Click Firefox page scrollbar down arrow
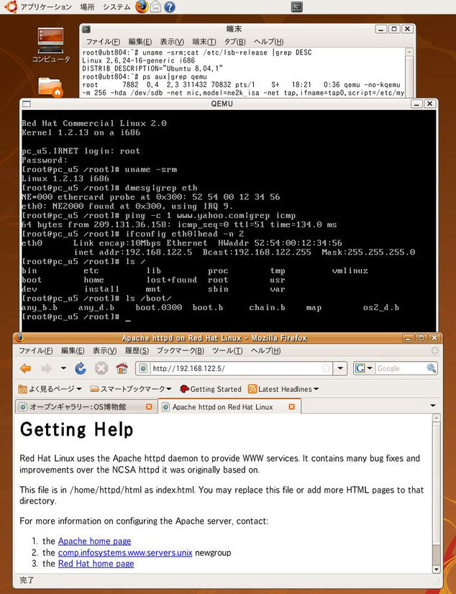 coord(437,570)
